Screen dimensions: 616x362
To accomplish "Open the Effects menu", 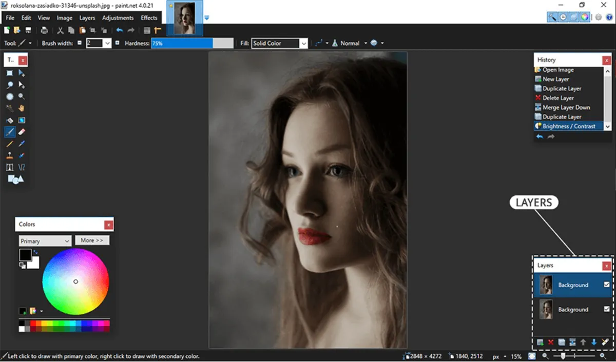I will 149,17.
